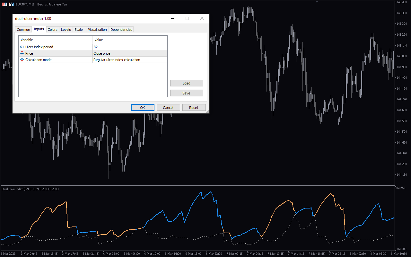The image size is (411, 257).
Task: Click the integer icon beside Ulcer index period
Action: pos(22,47)
